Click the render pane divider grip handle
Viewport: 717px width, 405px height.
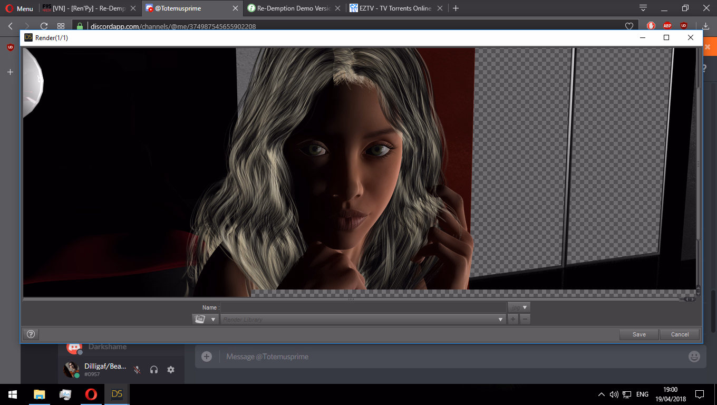(x=351, y=300)
